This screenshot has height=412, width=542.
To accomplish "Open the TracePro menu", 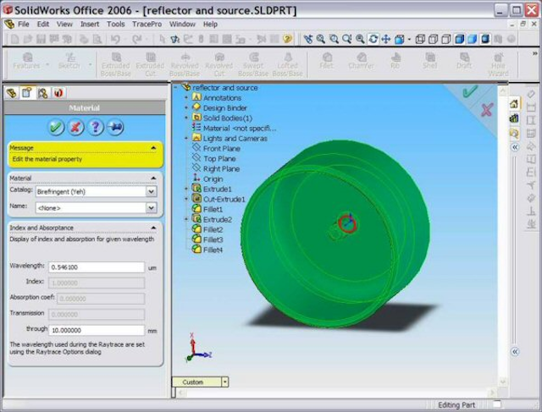I will 147,25.
